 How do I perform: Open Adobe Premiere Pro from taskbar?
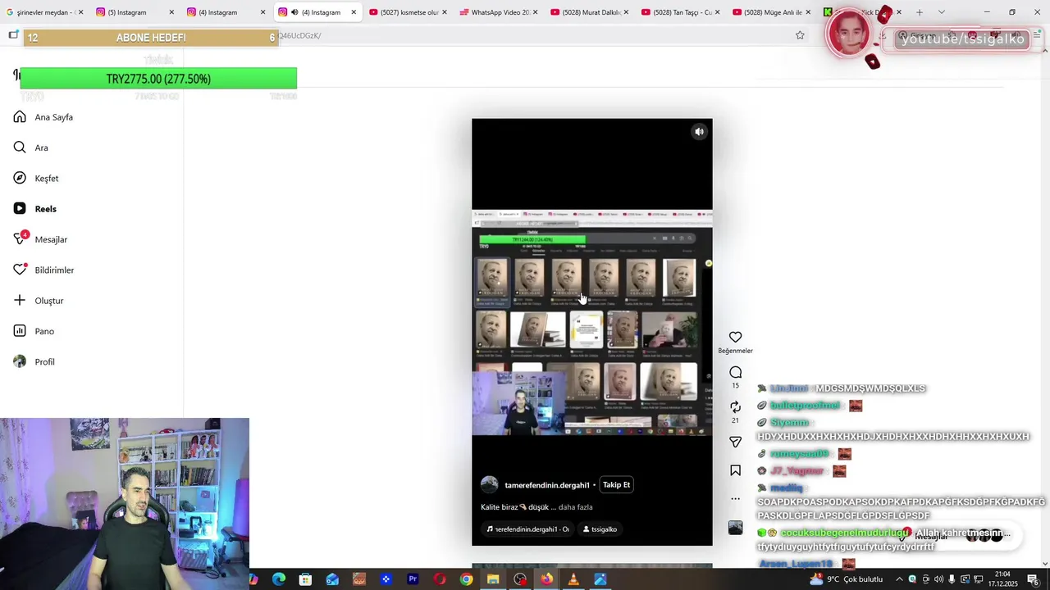point(413,579)
